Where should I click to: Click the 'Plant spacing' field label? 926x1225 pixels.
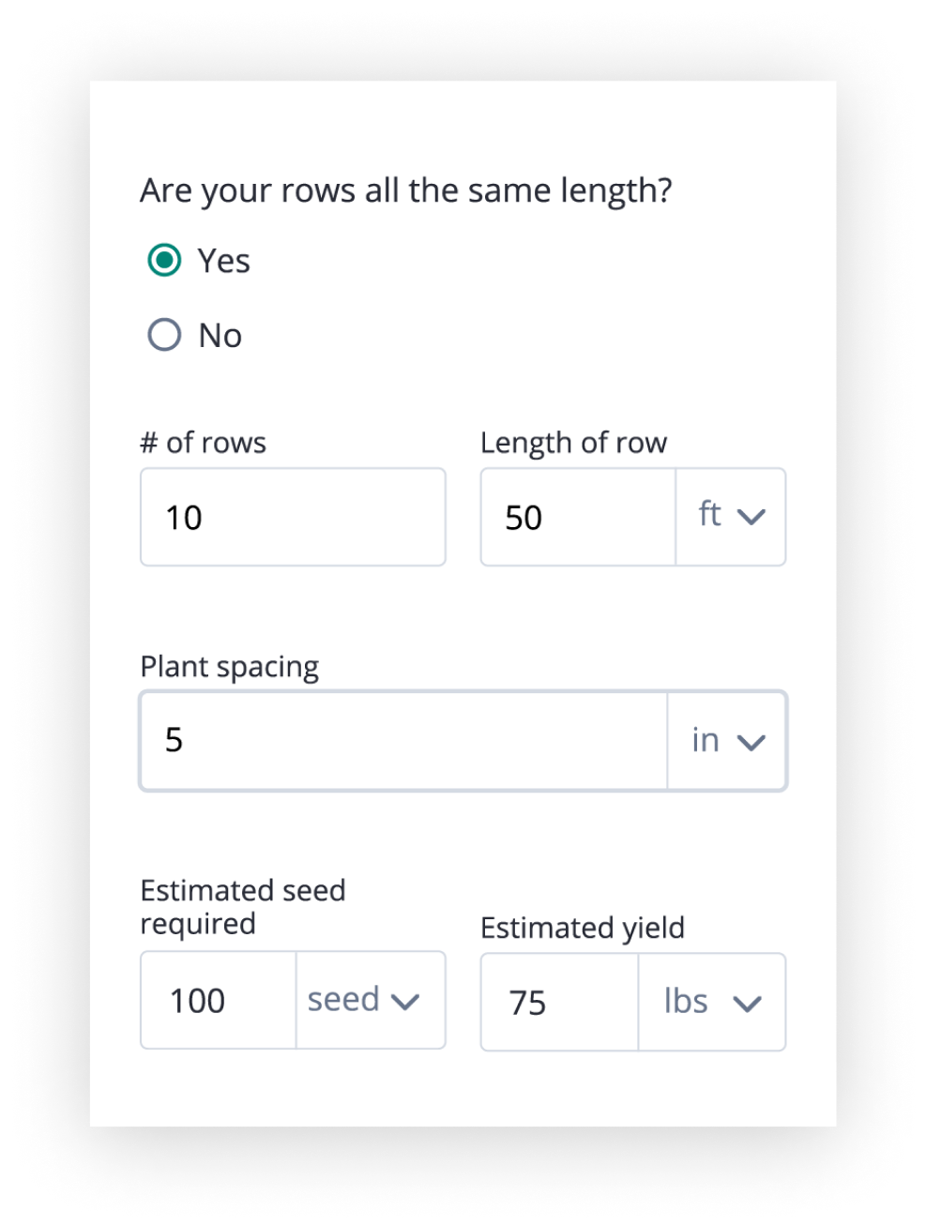(x=229, y=667)
